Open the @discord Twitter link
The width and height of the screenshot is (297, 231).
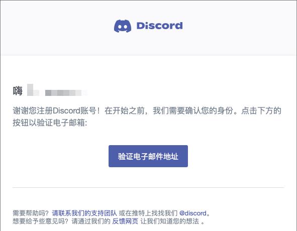pyautogui.click(x=192, y=213)
